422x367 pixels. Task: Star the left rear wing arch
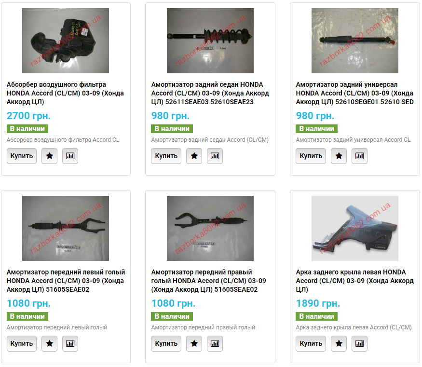[339, 343]
